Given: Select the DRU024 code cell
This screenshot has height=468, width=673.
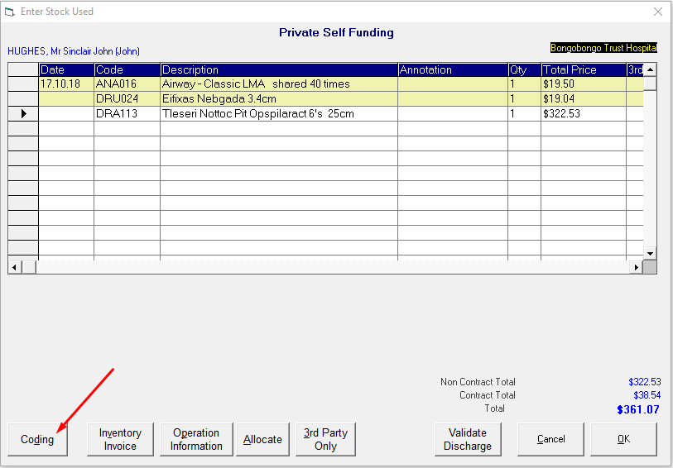Looking at the screenshot, I should 127,99.
